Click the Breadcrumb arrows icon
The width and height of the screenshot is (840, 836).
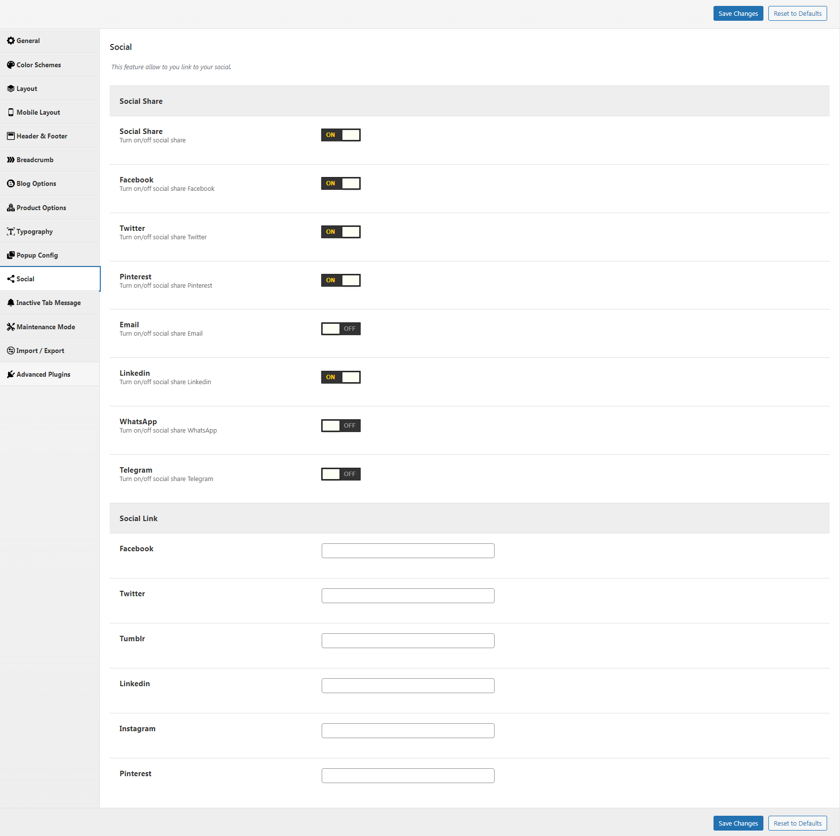pyautogui.click(x=10, y=160)
